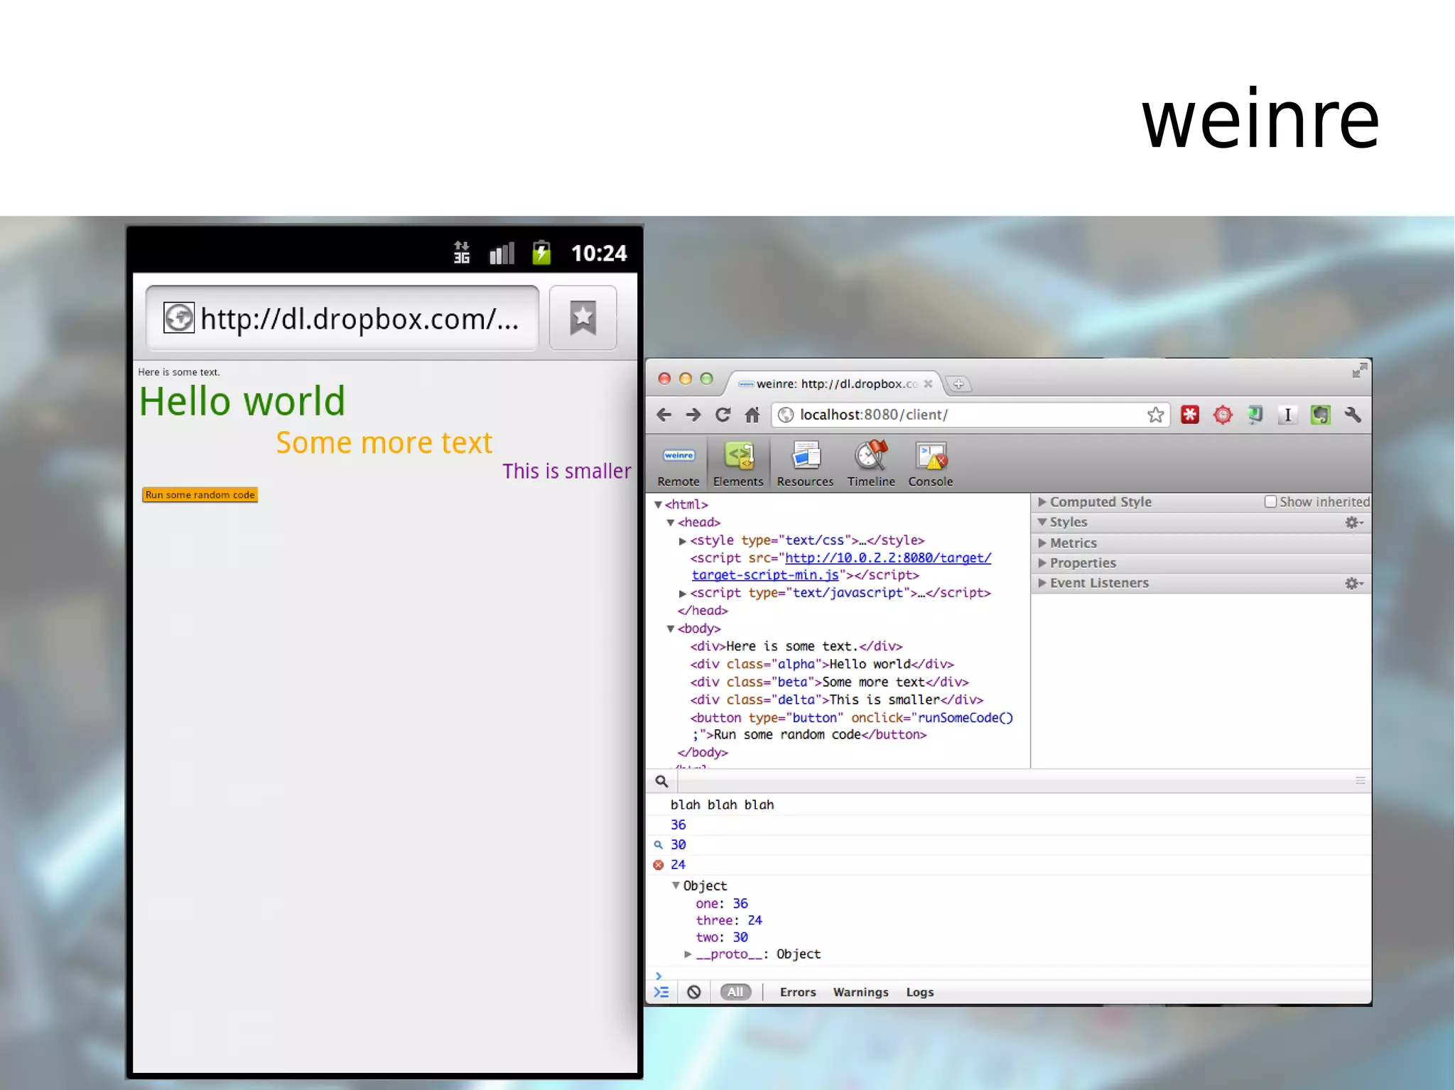Select the All console filter
The width and height of the screenshot is (1455, 1090).
click(735, 992)
